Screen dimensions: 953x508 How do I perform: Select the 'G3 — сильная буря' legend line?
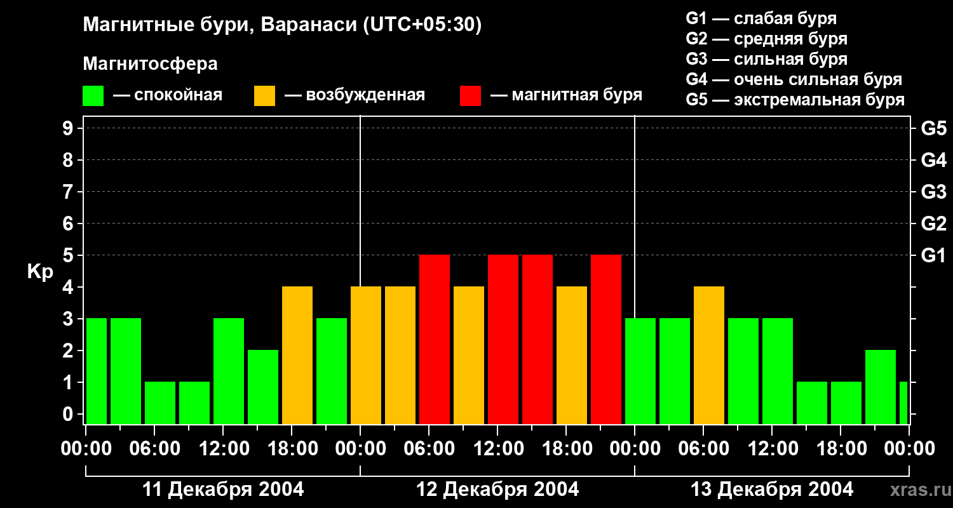pyautogui.click(x=766, y=59)
